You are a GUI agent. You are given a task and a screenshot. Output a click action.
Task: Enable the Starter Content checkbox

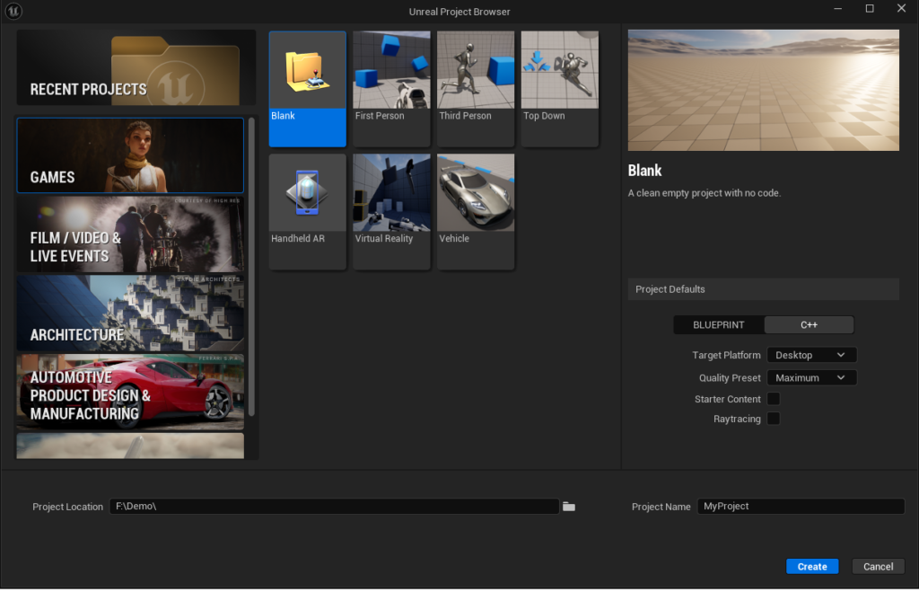[773, 399]
